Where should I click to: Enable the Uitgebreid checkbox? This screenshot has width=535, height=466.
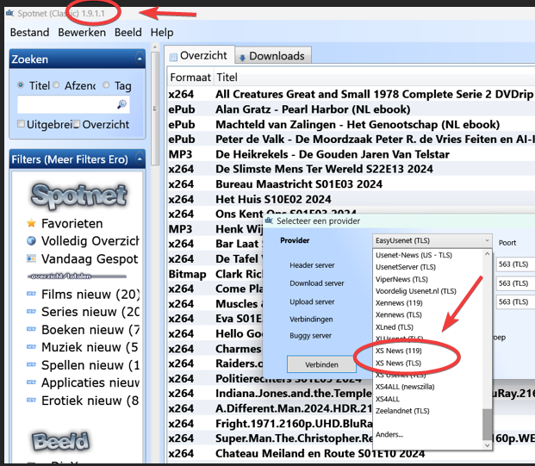tap(22, 125)
